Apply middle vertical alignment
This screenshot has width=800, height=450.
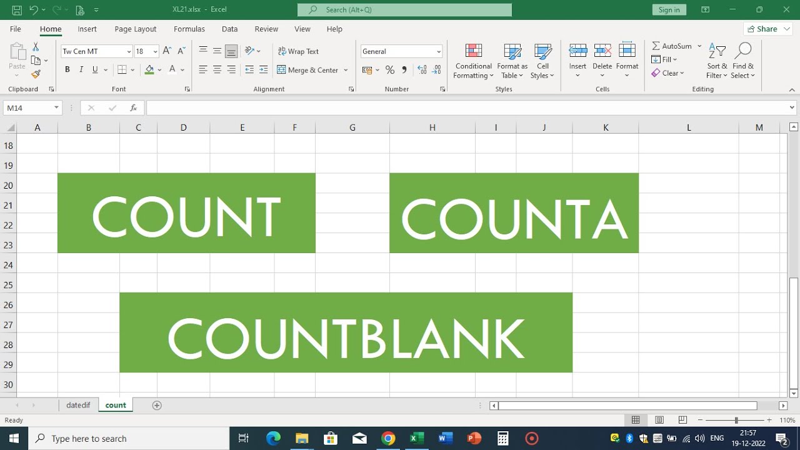(217, 51)
